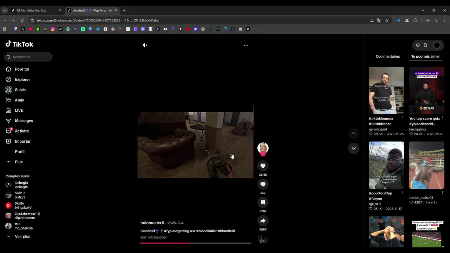
Task: Click Voir la traduction link
Action: 154,237
